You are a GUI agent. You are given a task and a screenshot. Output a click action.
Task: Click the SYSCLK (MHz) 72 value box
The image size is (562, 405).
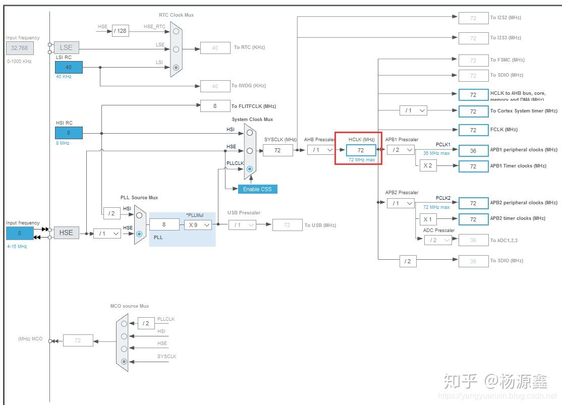pos(278,150)
